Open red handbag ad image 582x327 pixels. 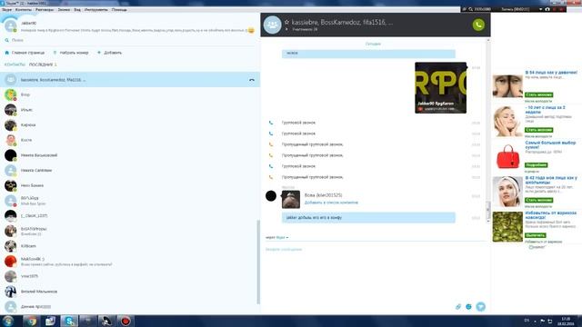[507, 156]
